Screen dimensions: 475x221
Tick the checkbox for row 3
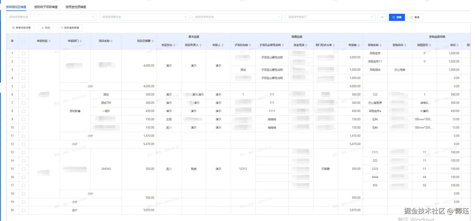[x=23, y=70]
